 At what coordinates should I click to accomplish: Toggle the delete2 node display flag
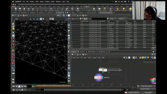102,78
